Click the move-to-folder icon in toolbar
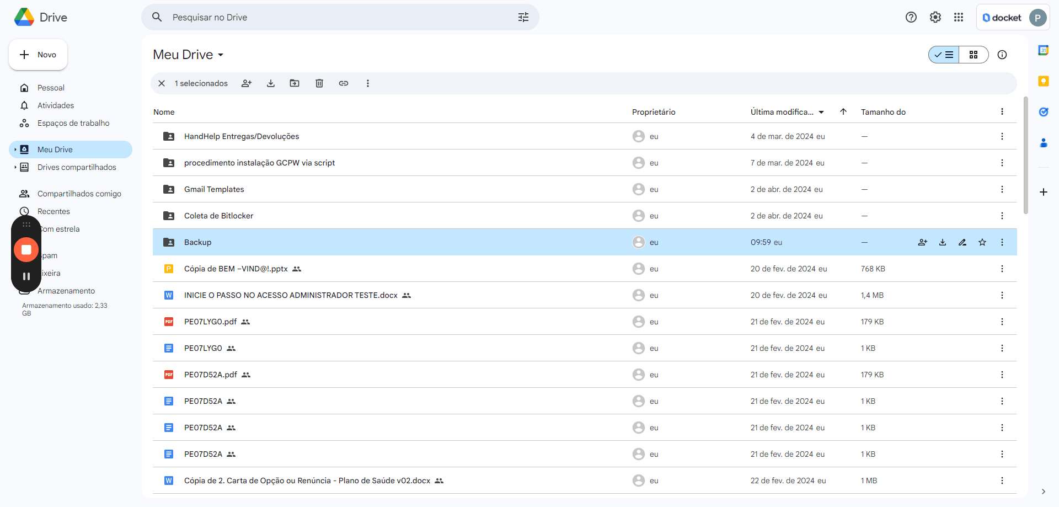Image resolution: width=1059 pixels, height=507 pixels. pos(295,83)
